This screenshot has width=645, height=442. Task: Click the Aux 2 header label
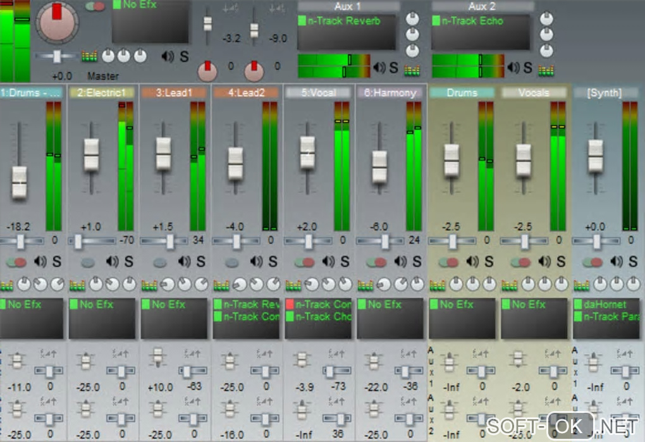click(x=482, y=6)
